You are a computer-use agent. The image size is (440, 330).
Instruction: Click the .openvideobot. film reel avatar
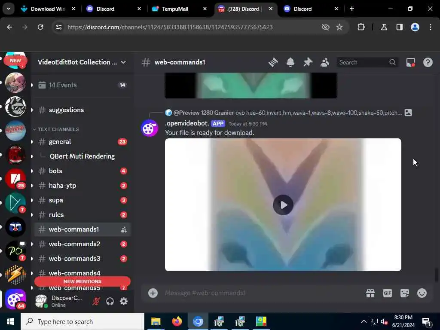(x=149, y=128)
